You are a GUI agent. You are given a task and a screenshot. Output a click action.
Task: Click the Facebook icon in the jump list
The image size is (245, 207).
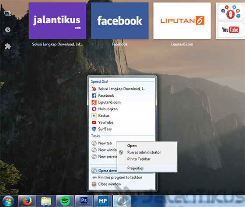pos(94,95)
